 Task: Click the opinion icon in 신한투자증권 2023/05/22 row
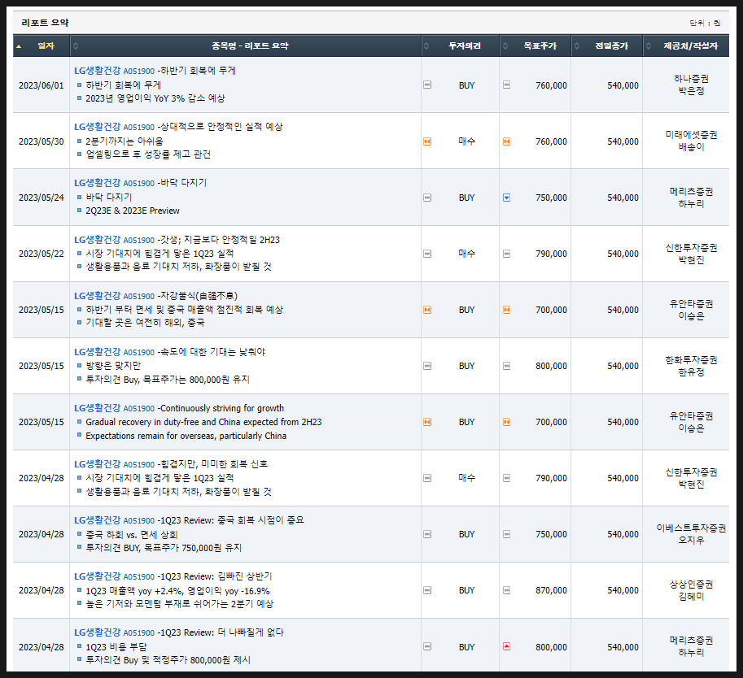pos(427,254)
